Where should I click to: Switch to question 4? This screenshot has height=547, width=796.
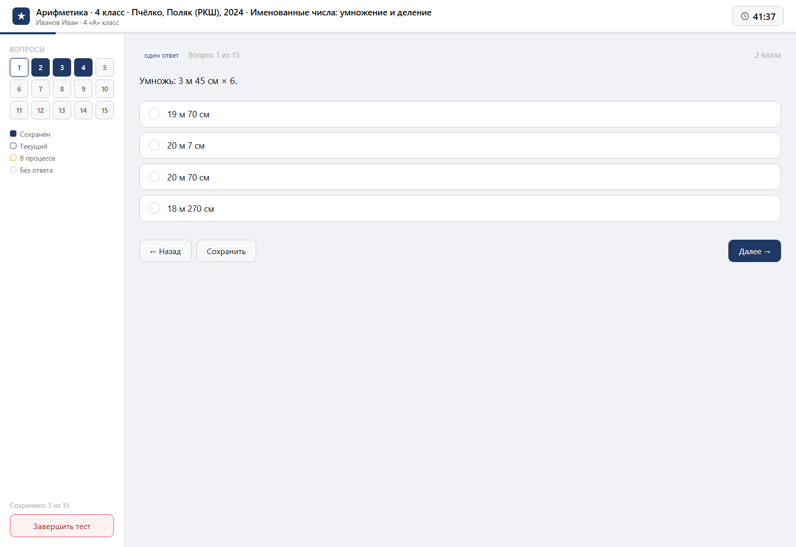point(83,68)
